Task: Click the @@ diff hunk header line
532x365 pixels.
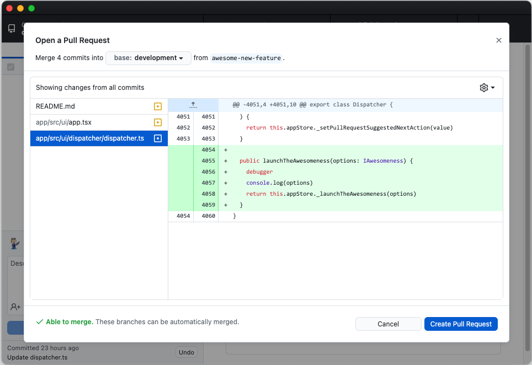Action: pyautogui.click(x=309, y=104)
